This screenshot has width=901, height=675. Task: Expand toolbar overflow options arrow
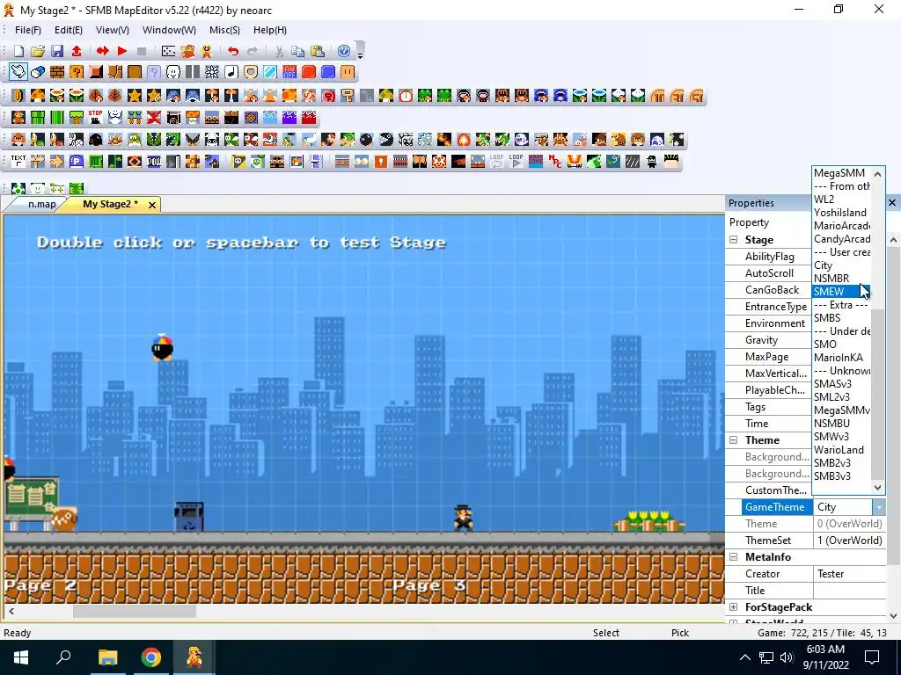(x=360, y=55)
